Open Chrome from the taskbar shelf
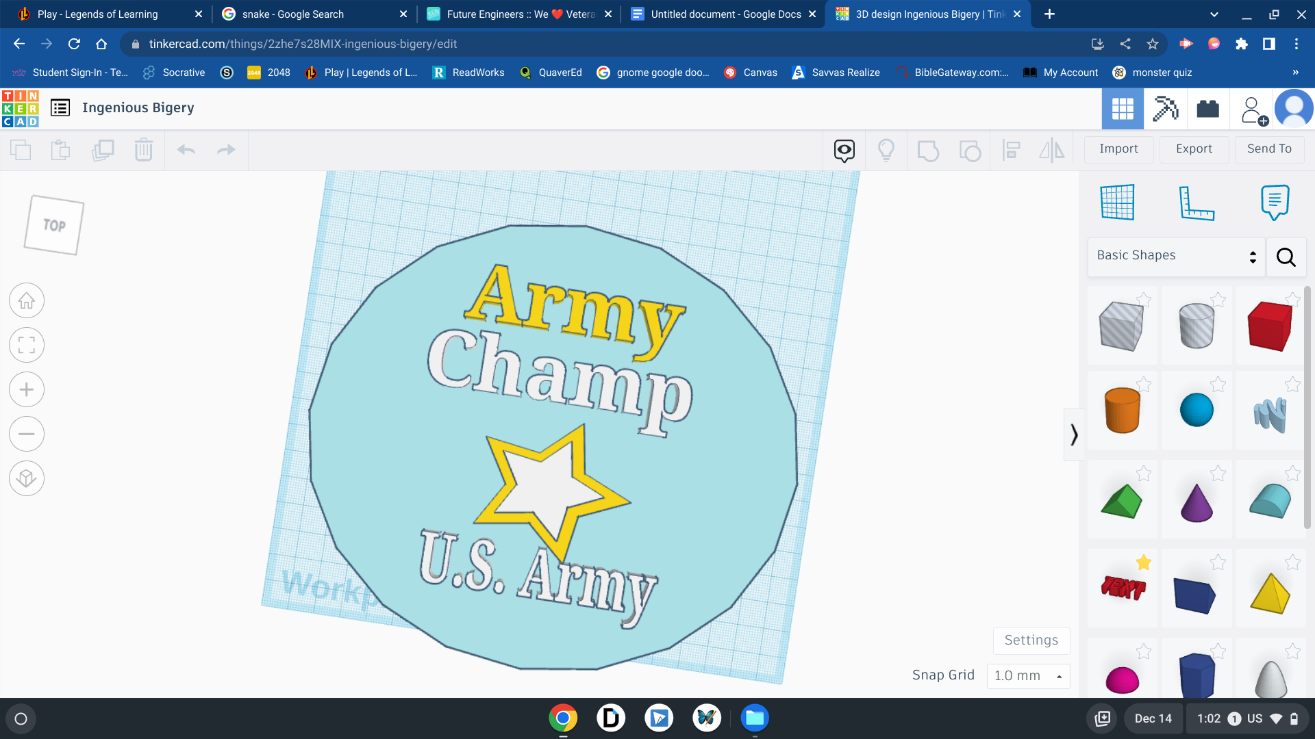Image resolution: width=1315 pixels, height=739 pixels. pos(563,718)
